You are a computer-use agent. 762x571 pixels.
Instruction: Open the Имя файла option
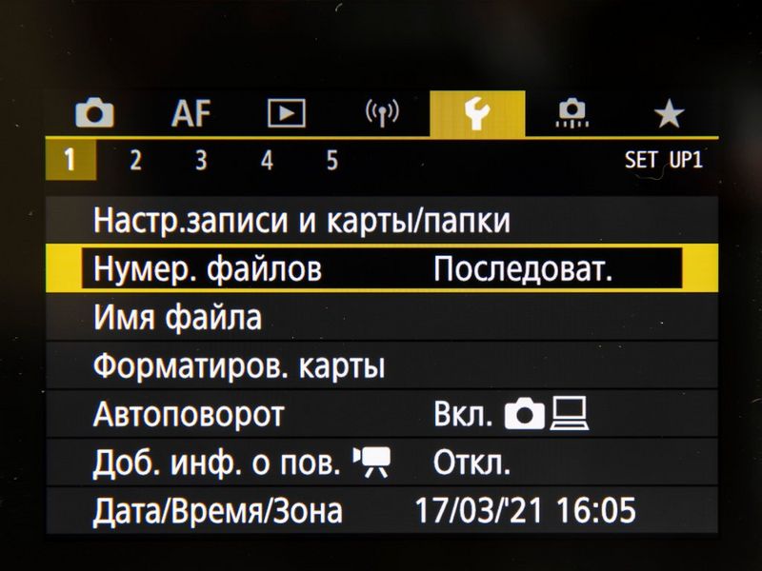click(x=382, y=317)
